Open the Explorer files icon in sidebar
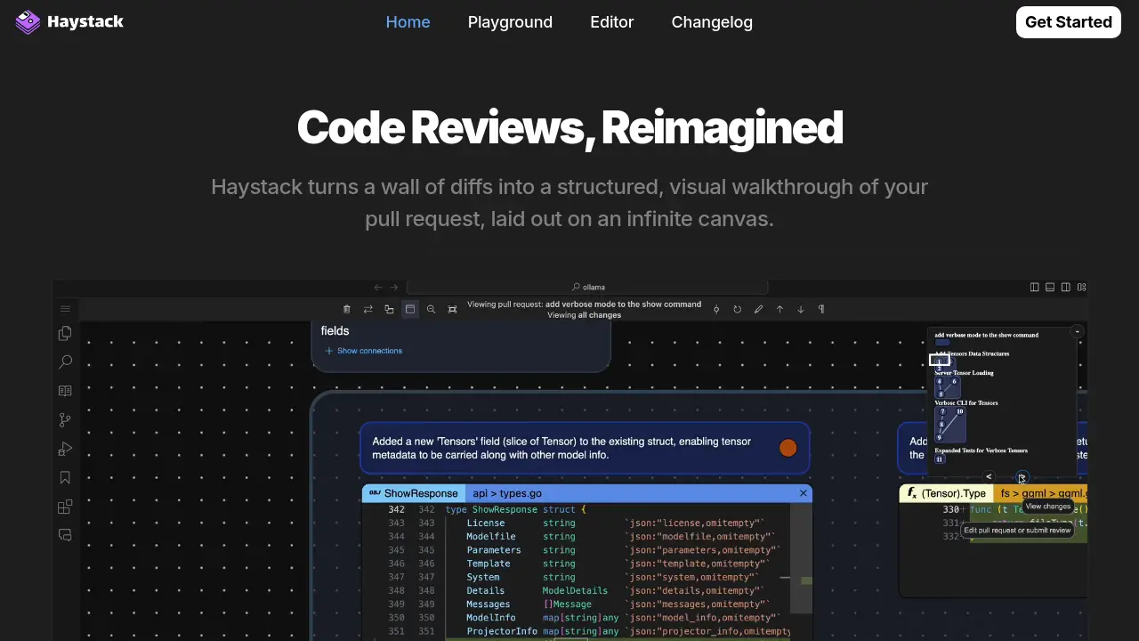 point(65,333)
